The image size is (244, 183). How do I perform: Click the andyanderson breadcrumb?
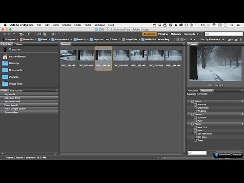pyautogui.click(x=60, y=39)
